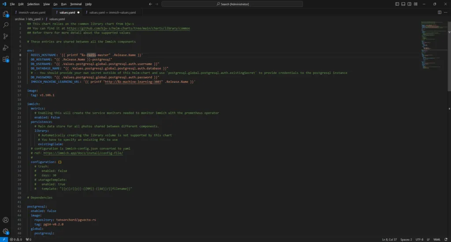This screenshot has width=451, height=242.
Task: Click the DB_PASSWORD key on line 13
Action: (x=41, y=77)
